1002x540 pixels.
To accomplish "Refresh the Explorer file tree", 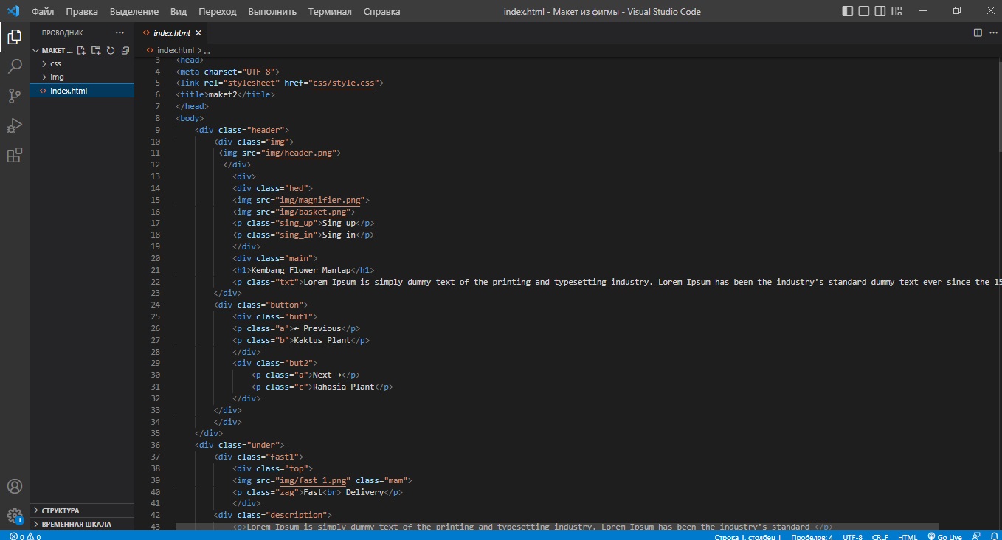I will point(111,51).
